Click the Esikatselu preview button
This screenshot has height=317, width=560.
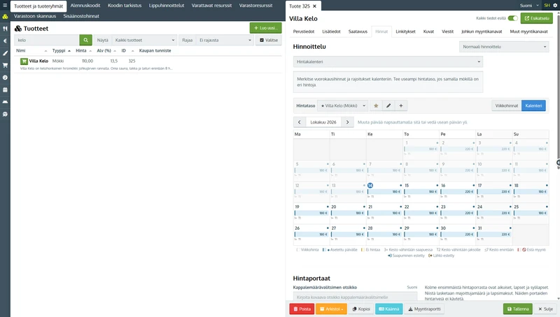point(536,18)
